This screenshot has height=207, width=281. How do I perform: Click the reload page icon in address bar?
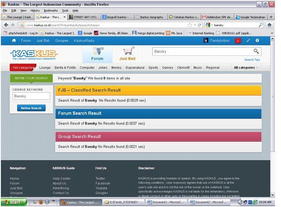[x=200, y=25]
